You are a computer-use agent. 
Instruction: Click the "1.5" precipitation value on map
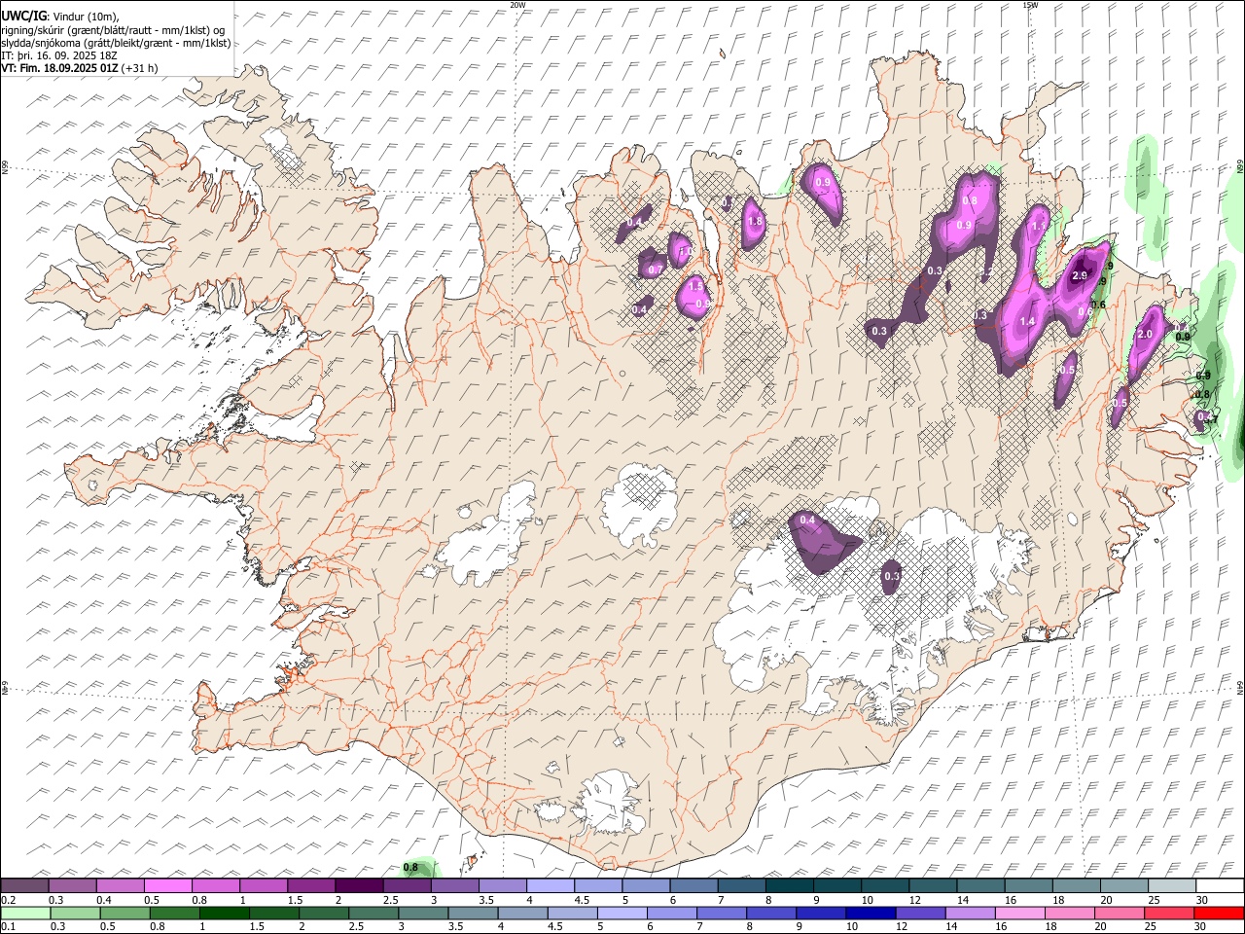[695, 286]
